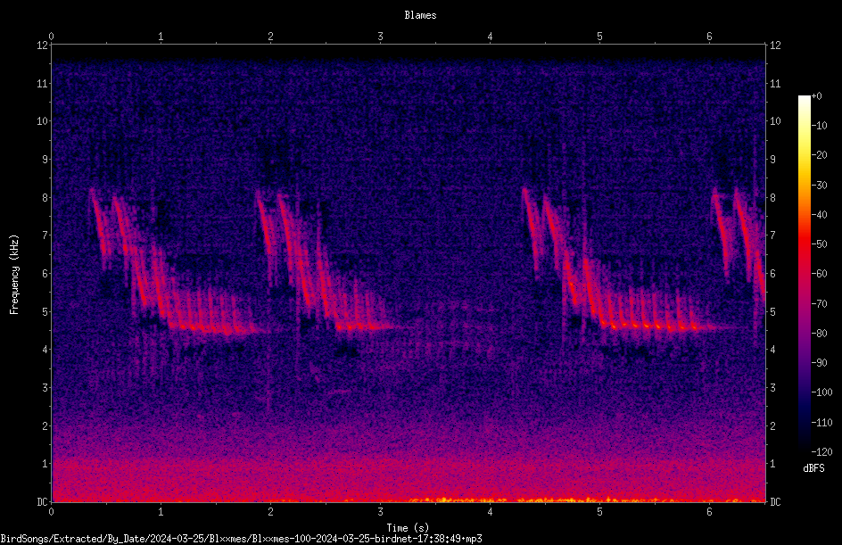The height and width of the screenshot is (545, 842).
Task: Click the 4 kHz label on the right axis
Action: pos(772,349)
